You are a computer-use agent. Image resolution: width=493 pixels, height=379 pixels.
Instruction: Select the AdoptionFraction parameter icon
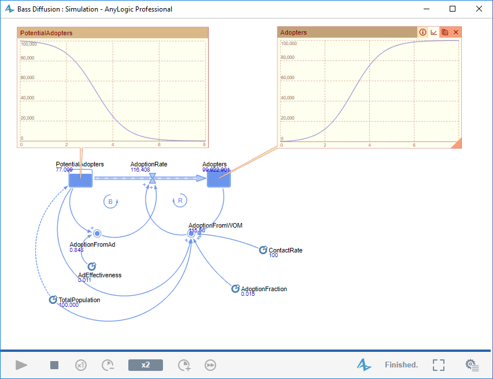pos(235,288)
